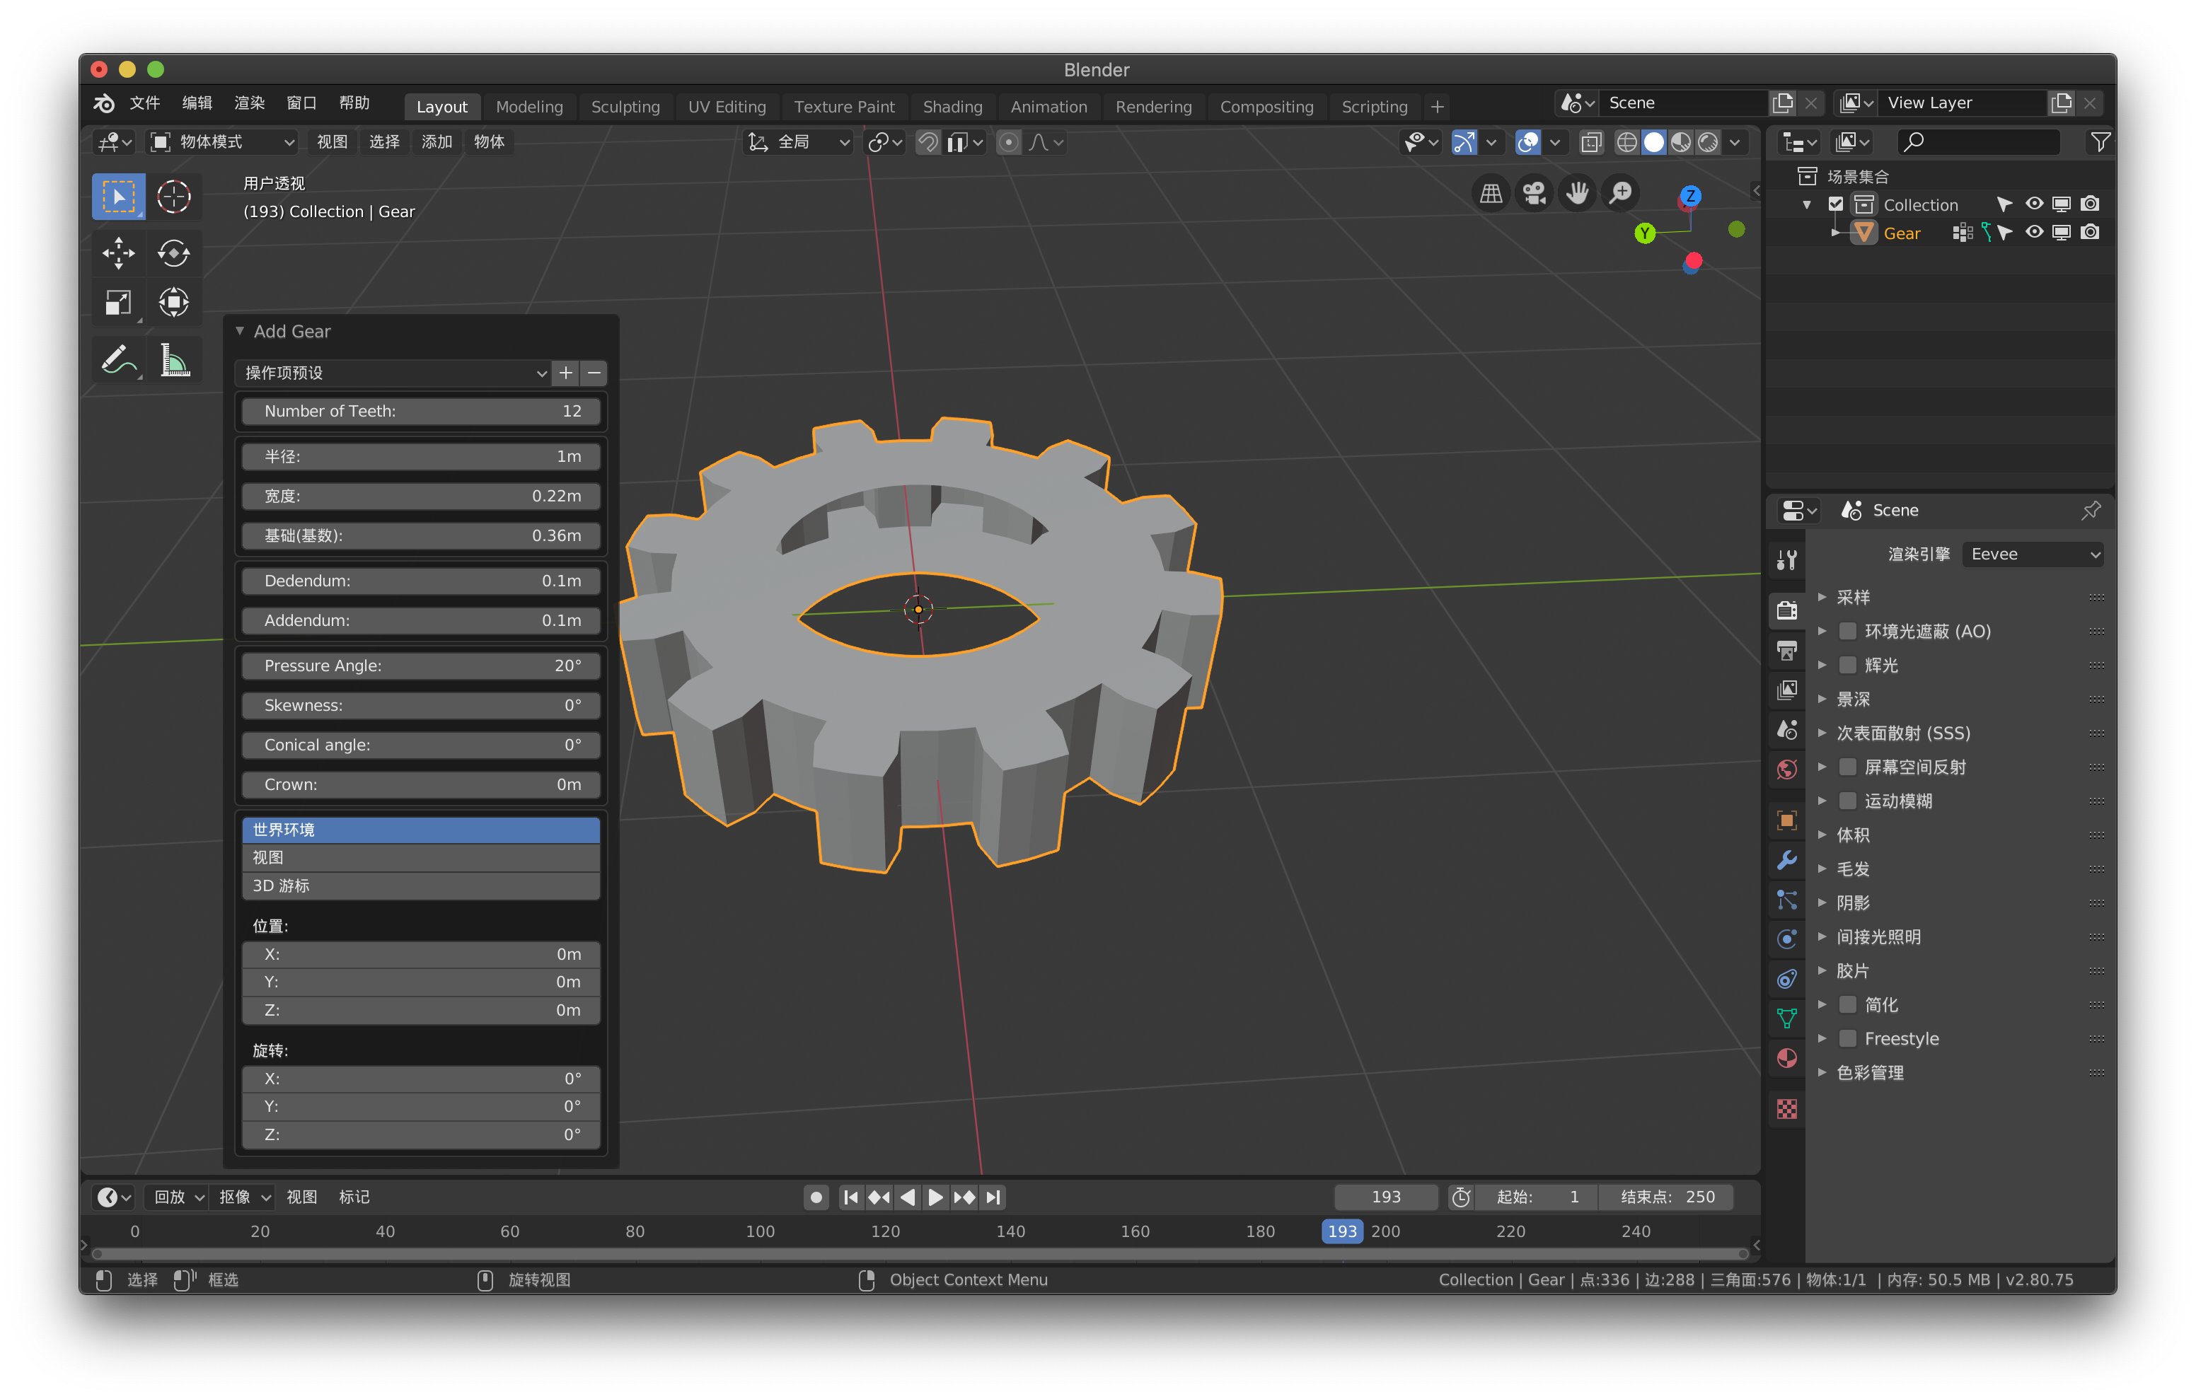Select the Measure ruler tool
Viewport: 2196px width, 1399px height.
[x=173, y=360]
